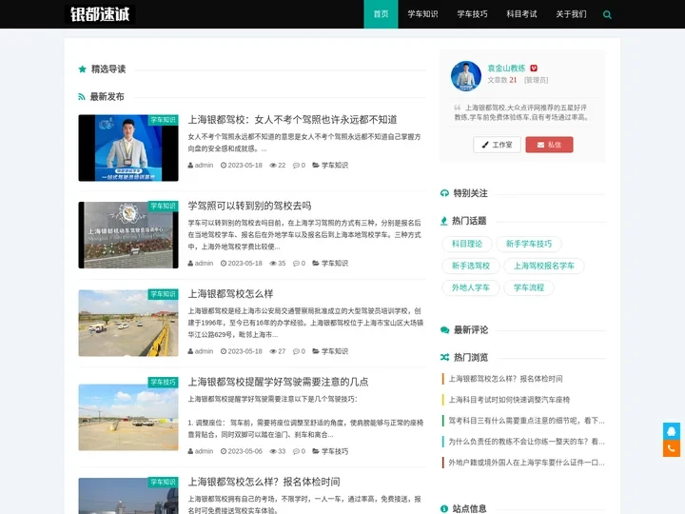Click driving-yard thumbnail of 上海银都驾校怎么样 article
This screenshot has width=685, height=514.
(x=128, y=323)
